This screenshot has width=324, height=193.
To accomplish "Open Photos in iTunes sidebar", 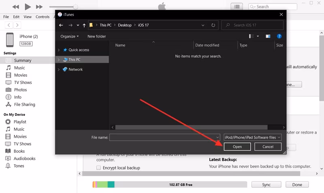I will (x=21, y=90).
